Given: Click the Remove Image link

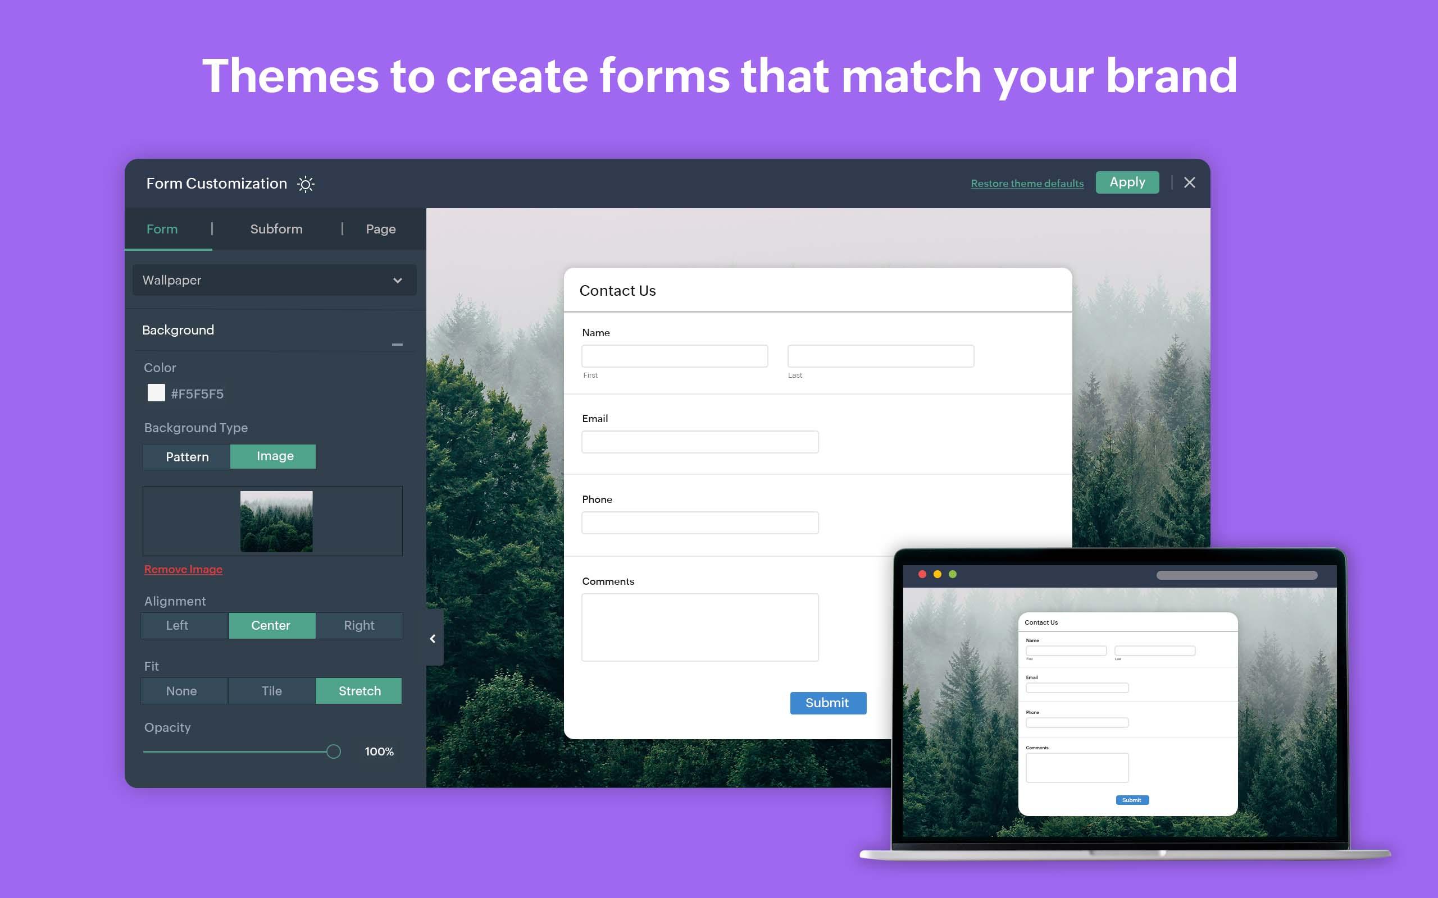Looking at the screenshot, I should click(x=182, y=569).
